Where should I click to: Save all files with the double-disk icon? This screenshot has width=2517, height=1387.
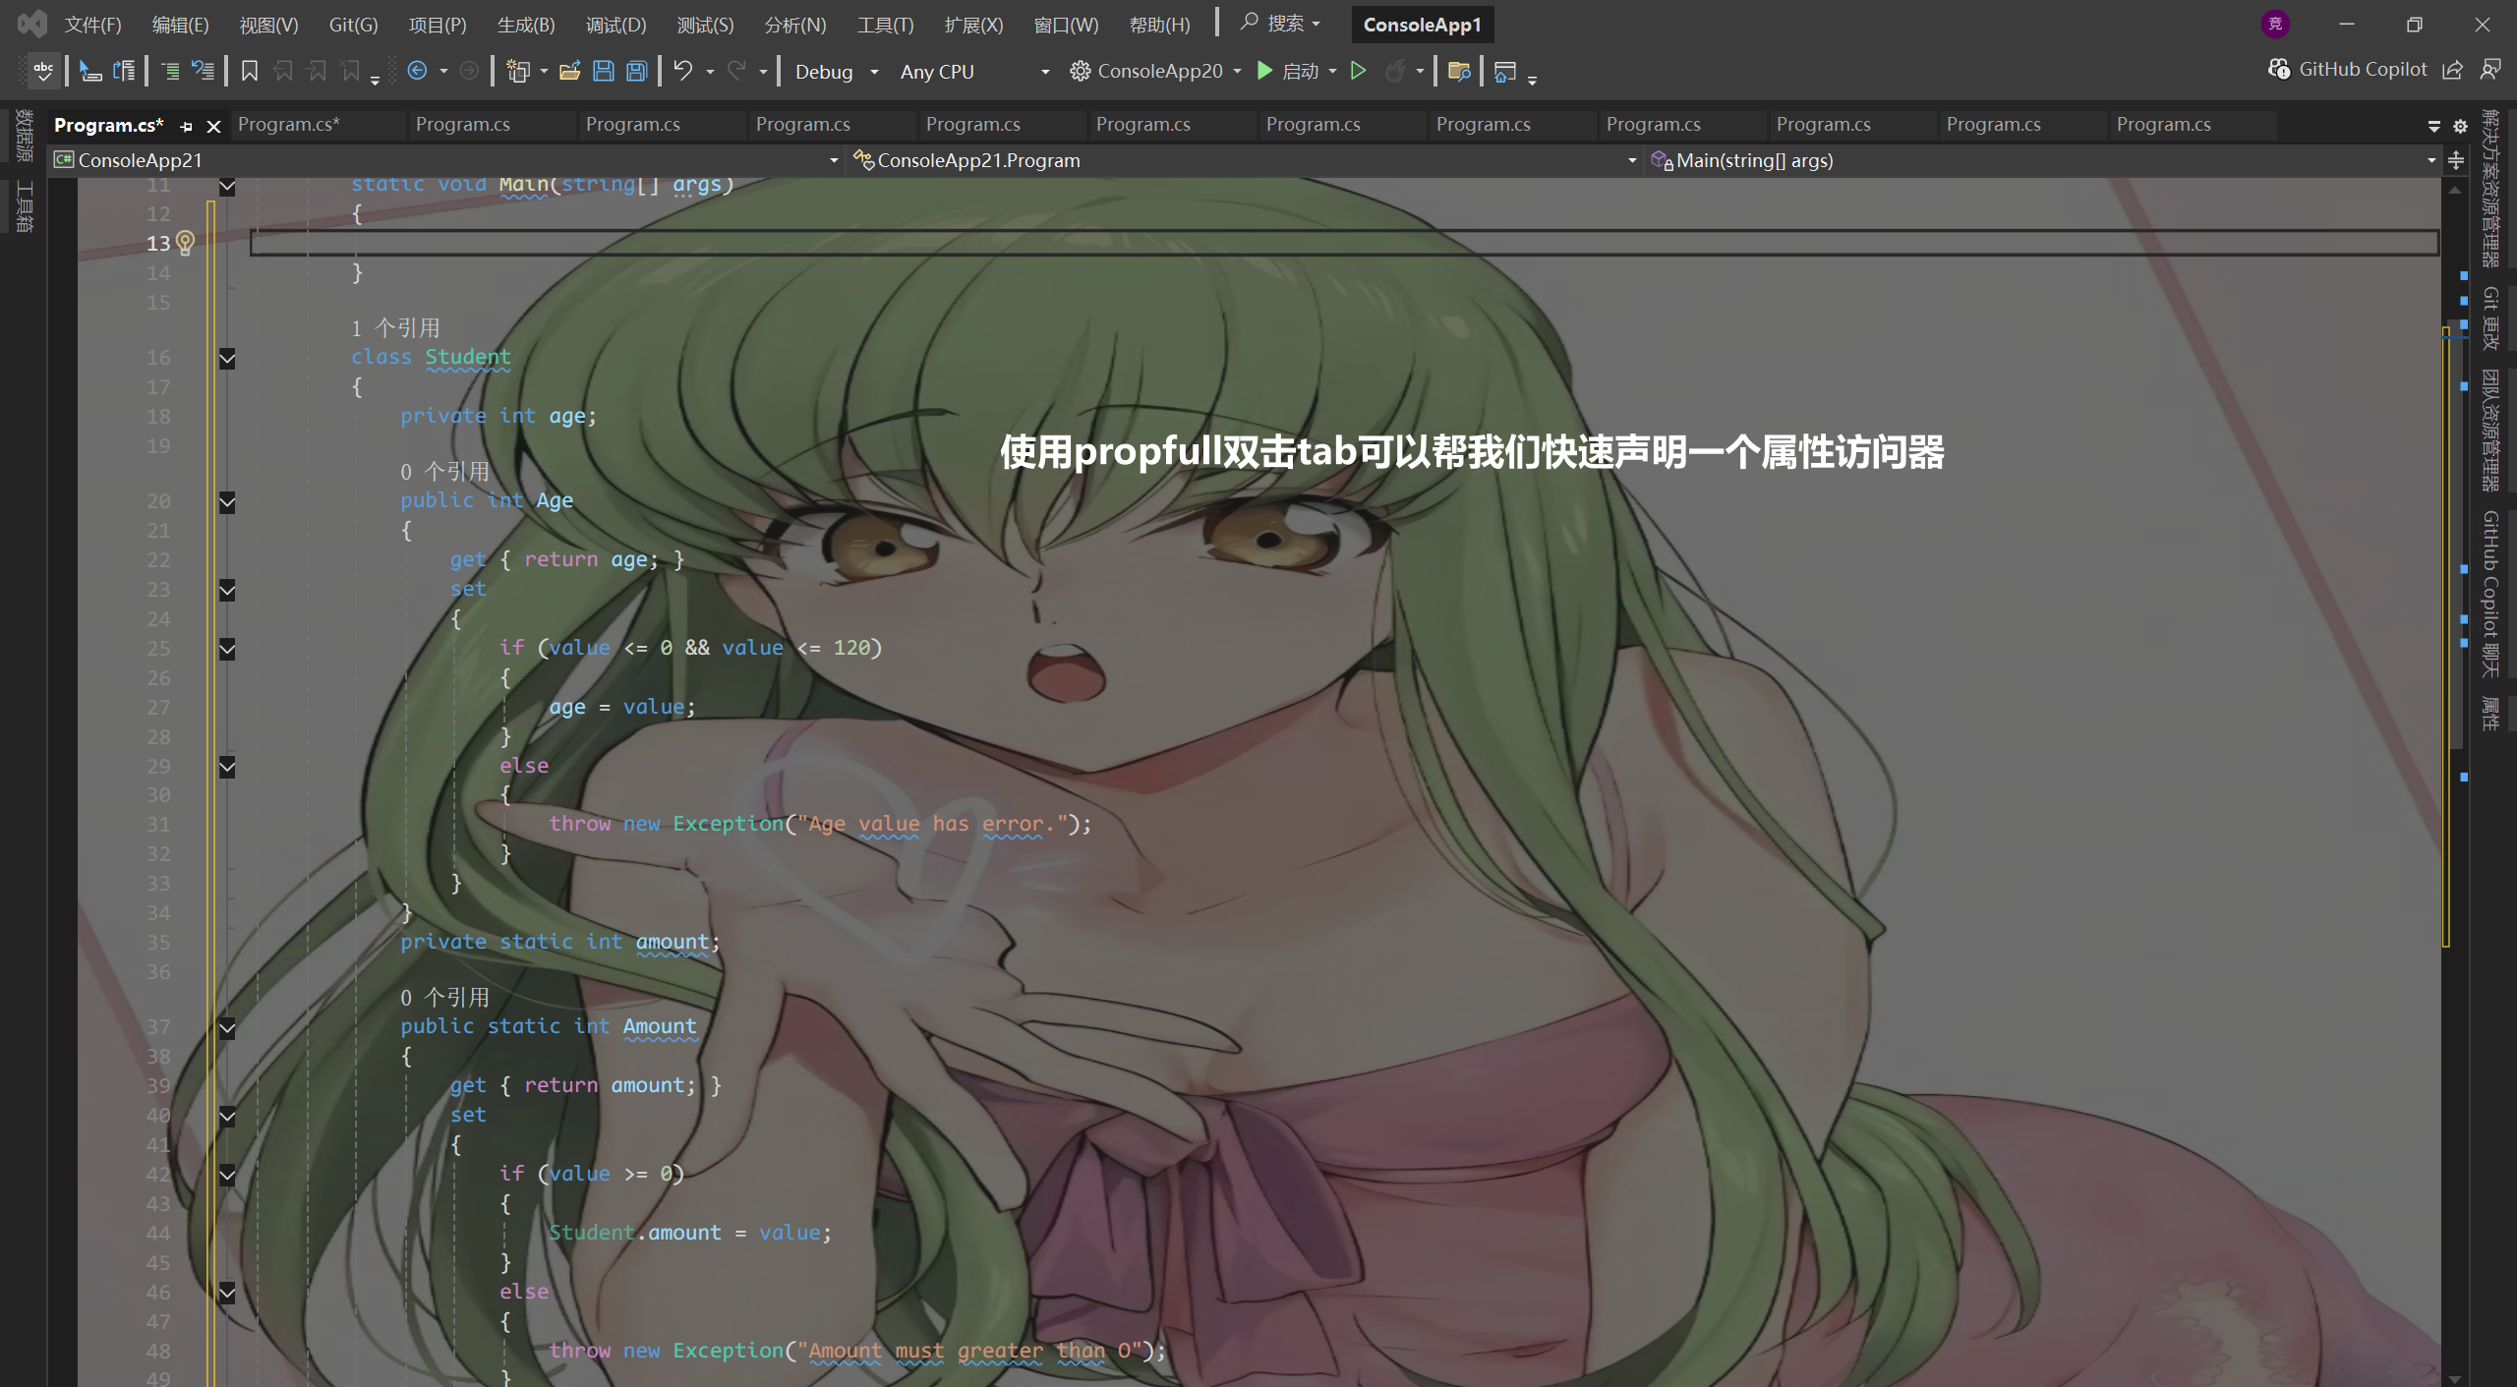tap(637, 71)
